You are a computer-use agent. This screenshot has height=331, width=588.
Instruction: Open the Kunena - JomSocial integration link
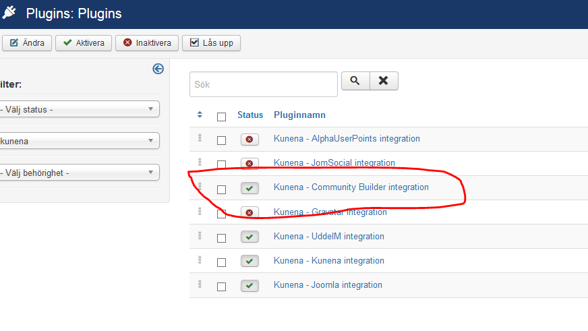[334, 163]
